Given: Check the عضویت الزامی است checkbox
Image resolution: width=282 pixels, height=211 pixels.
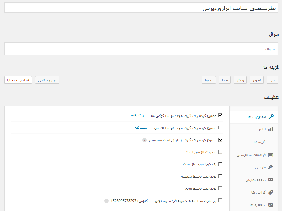Looking at the screenshot, I should click(x=220, y=152).
